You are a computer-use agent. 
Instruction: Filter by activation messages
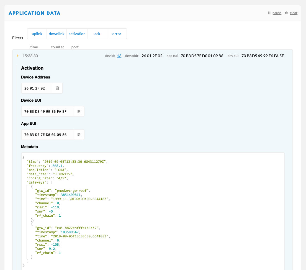77,34
